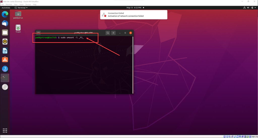Viewport: 258px width, 138px height.
Task: Launch Rhythmbox music player
Action: click(x=5, y=41)
